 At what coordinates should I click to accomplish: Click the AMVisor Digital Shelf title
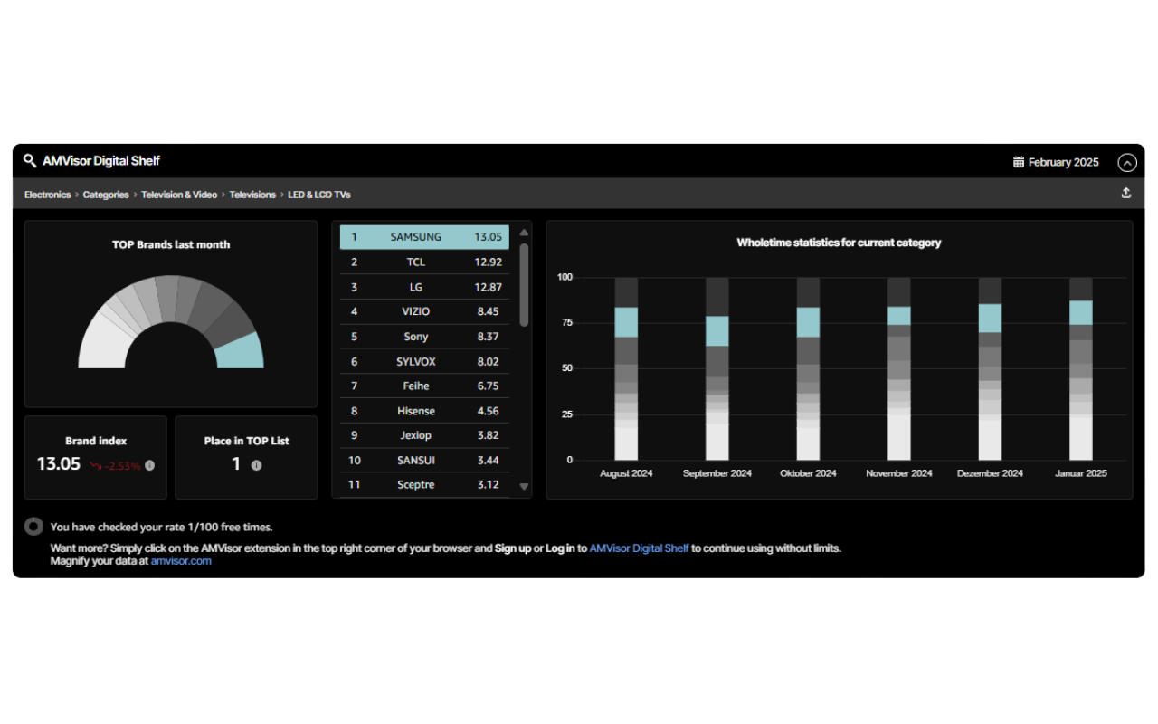point(101,161)
